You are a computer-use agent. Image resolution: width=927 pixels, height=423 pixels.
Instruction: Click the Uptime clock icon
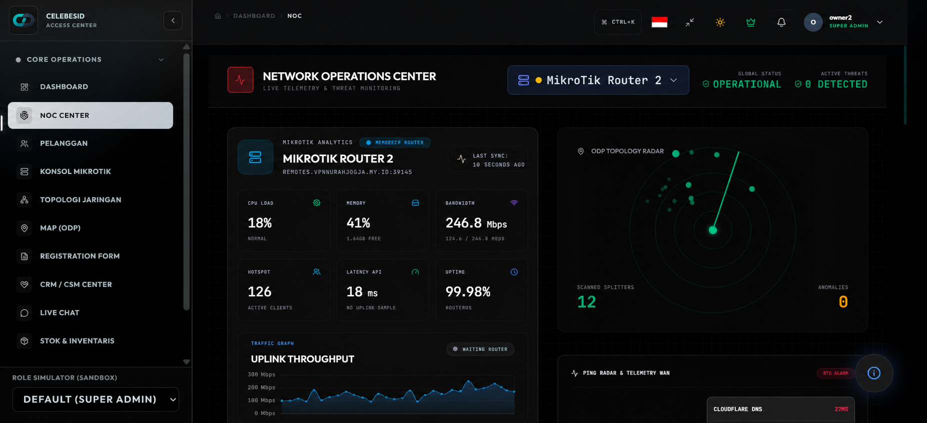pyautogui.click(x=514, y=272)
